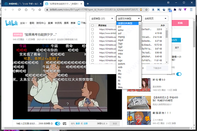
Task: Choose 全部文件类型 option in list
Action: click(x=127, y=23)
